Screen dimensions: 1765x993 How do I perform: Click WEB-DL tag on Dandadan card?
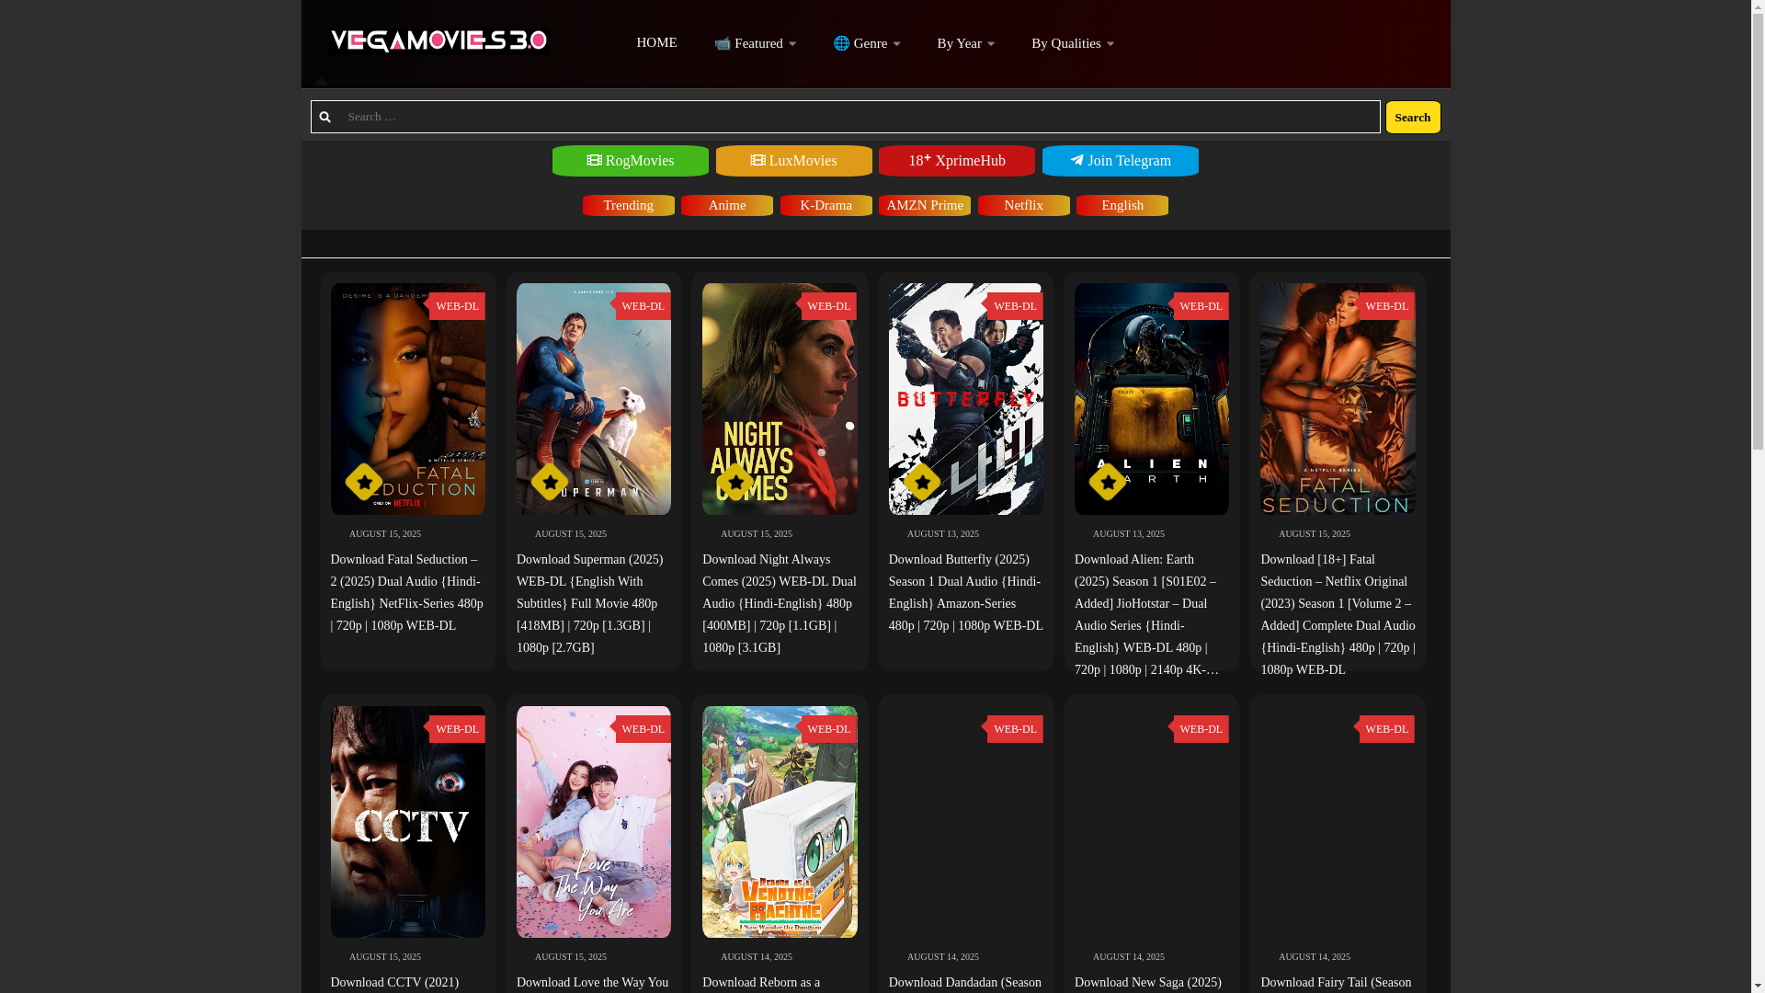tap(1015, 729)
